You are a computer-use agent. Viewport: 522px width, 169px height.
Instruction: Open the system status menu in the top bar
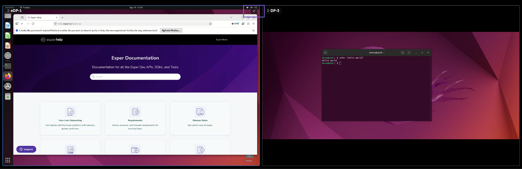point(252,7)
